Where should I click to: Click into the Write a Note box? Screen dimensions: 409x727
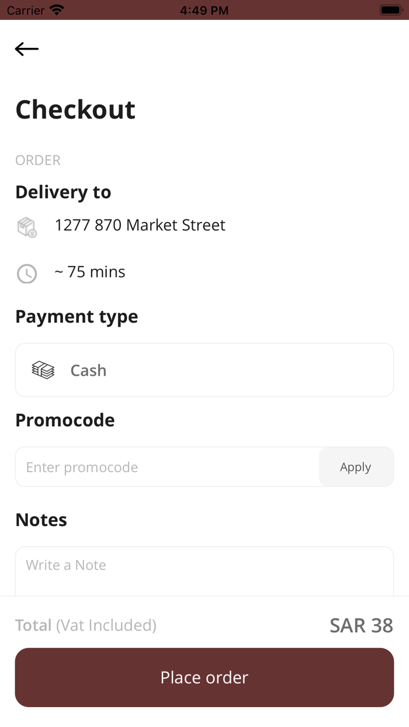204,570
